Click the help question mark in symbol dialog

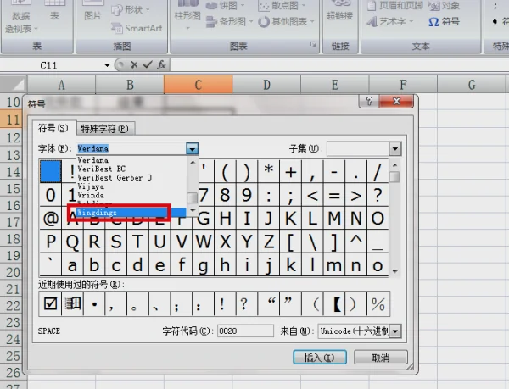[x=369, y=101]
